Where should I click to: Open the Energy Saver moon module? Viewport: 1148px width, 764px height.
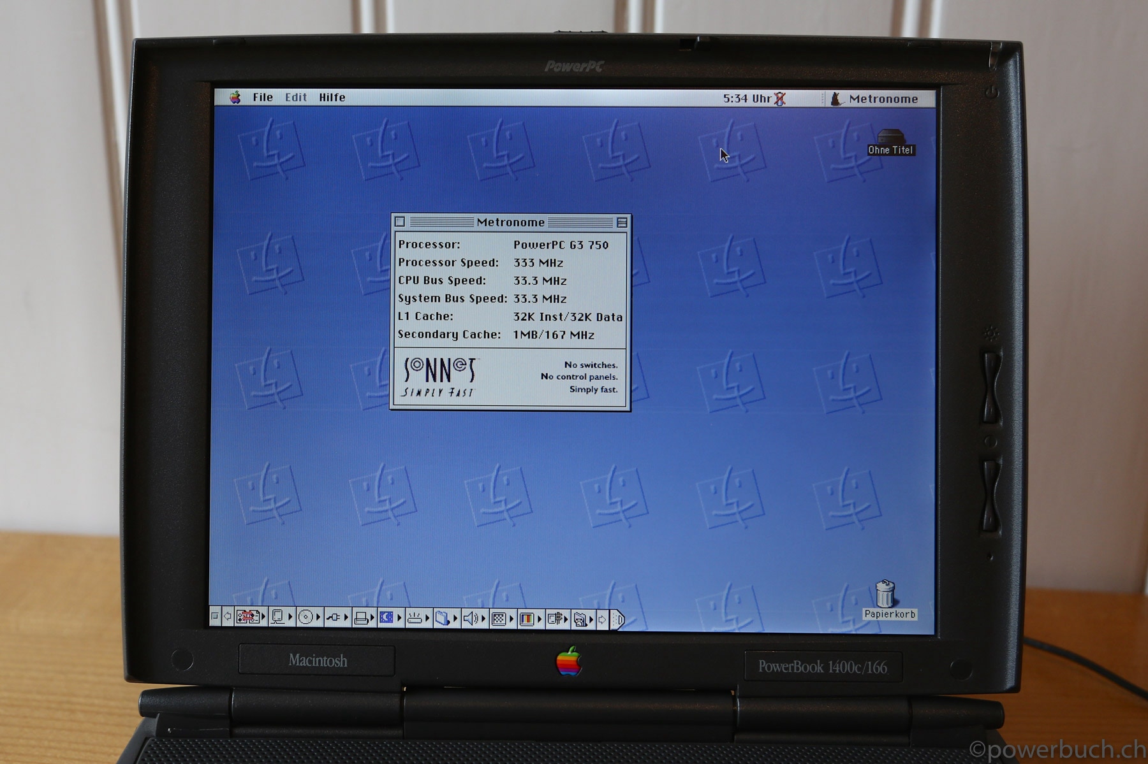click(386, 617)
